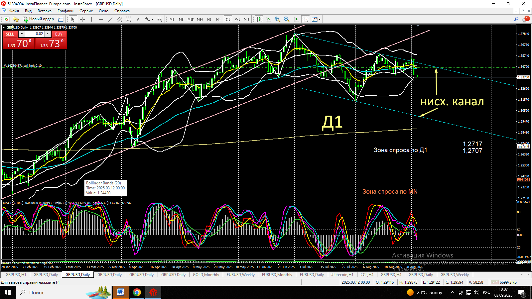Select the equidistant channel tool
532x299 pixels.
119,19
